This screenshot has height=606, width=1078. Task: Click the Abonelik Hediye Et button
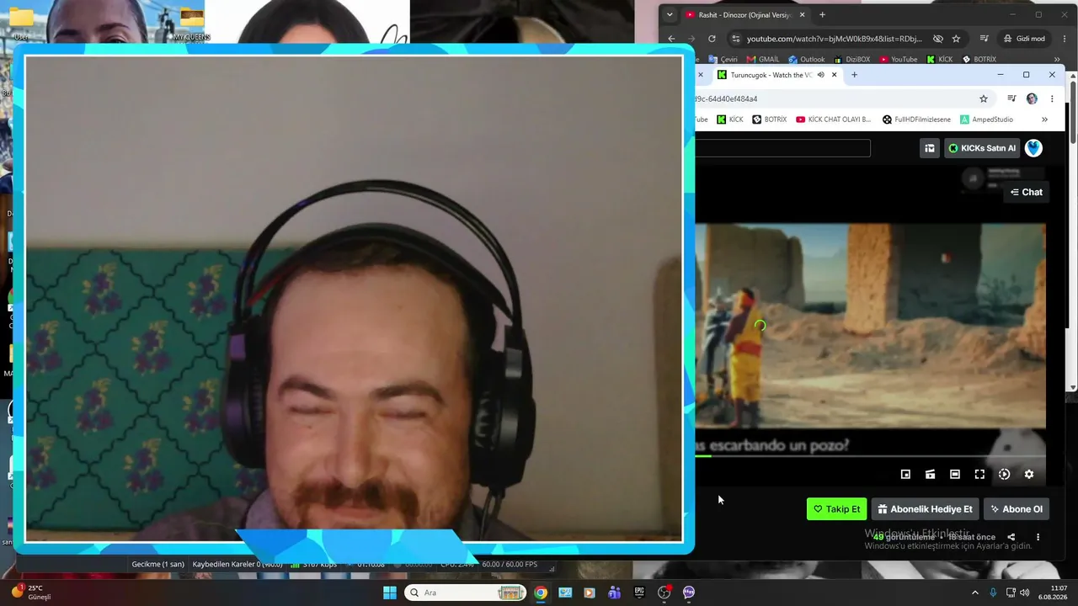[925, 509]
